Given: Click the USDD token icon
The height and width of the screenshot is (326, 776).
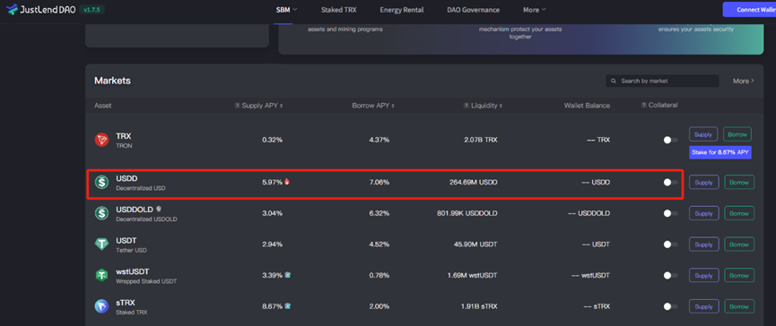Looking at the screenshot, I should pos(101,183).
